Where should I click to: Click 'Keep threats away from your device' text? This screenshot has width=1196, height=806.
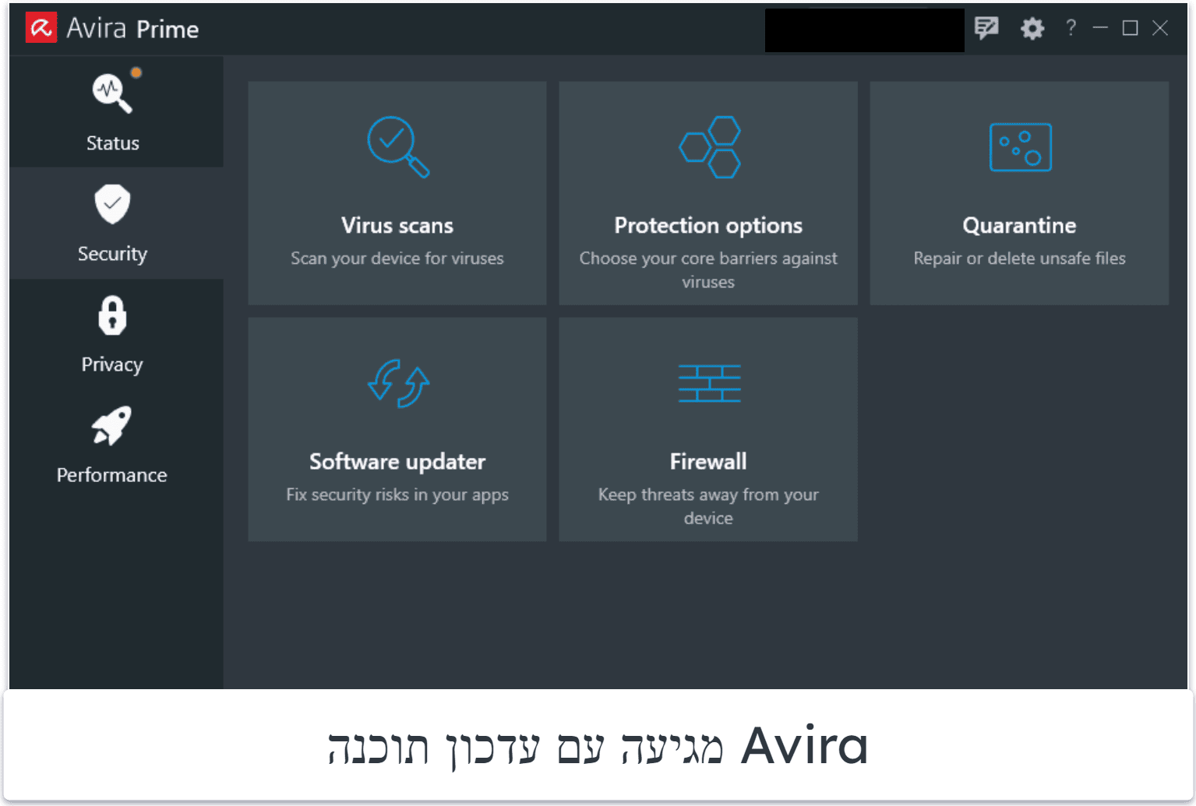tap(708, 506)
